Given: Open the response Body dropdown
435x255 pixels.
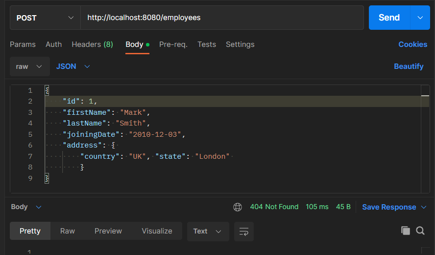Looking at the screenshot, I should (26, 207).
